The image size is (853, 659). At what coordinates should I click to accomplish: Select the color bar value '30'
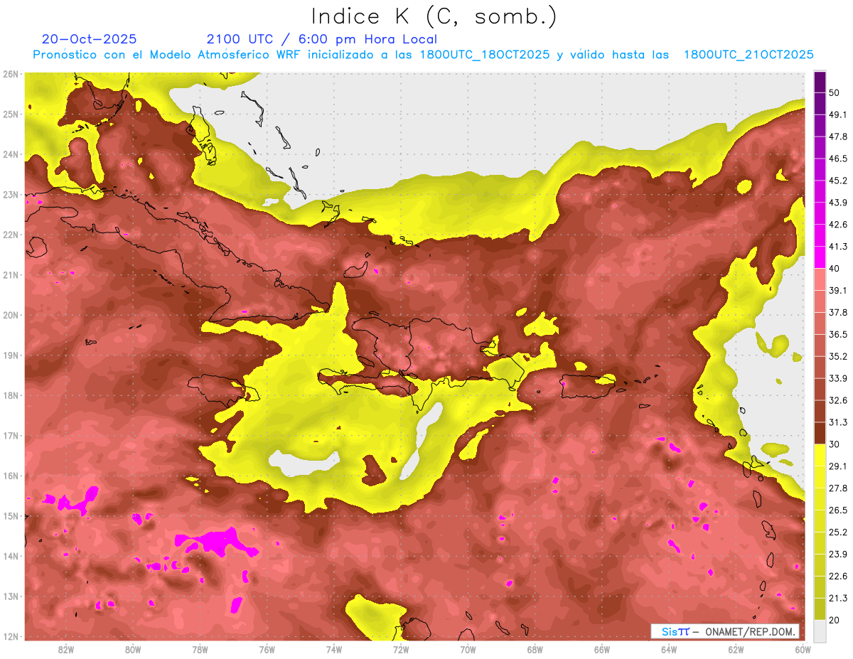click(x=835, y=445)
